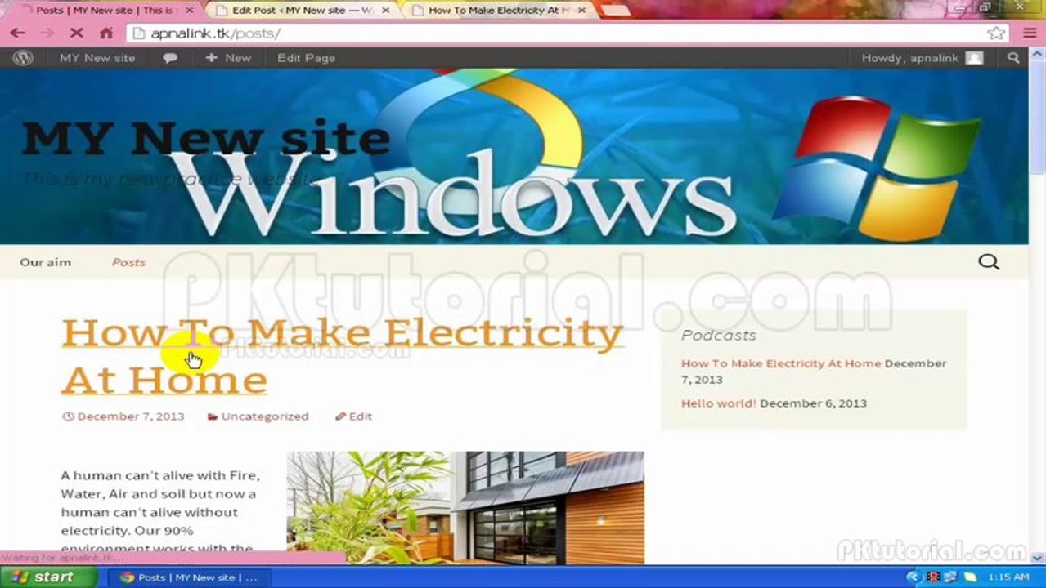Open the Chrome menu icon
Viewport: 1046px width, 588px height.
(x=1029, y=33)
